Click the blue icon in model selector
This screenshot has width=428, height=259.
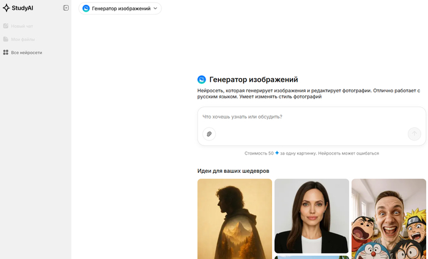(x=86, y=9)
